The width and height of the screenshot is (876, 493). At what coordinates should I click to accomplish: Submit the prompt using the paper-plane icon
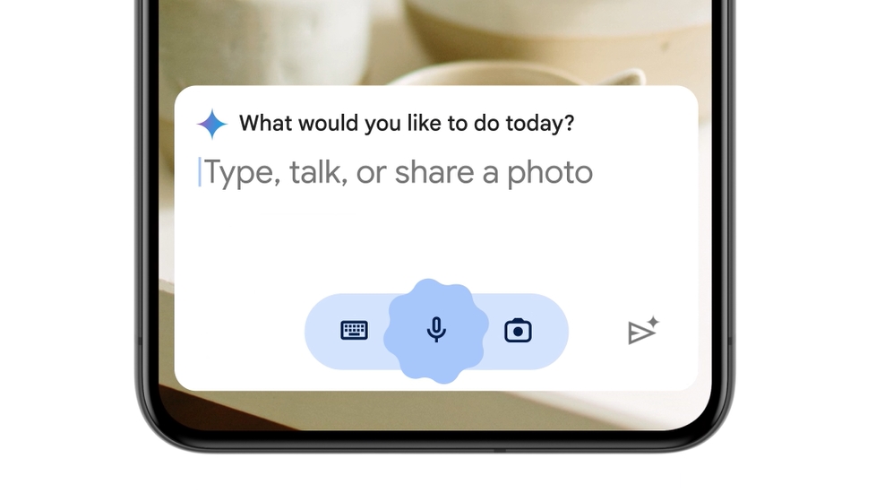[x=644, y=331]
